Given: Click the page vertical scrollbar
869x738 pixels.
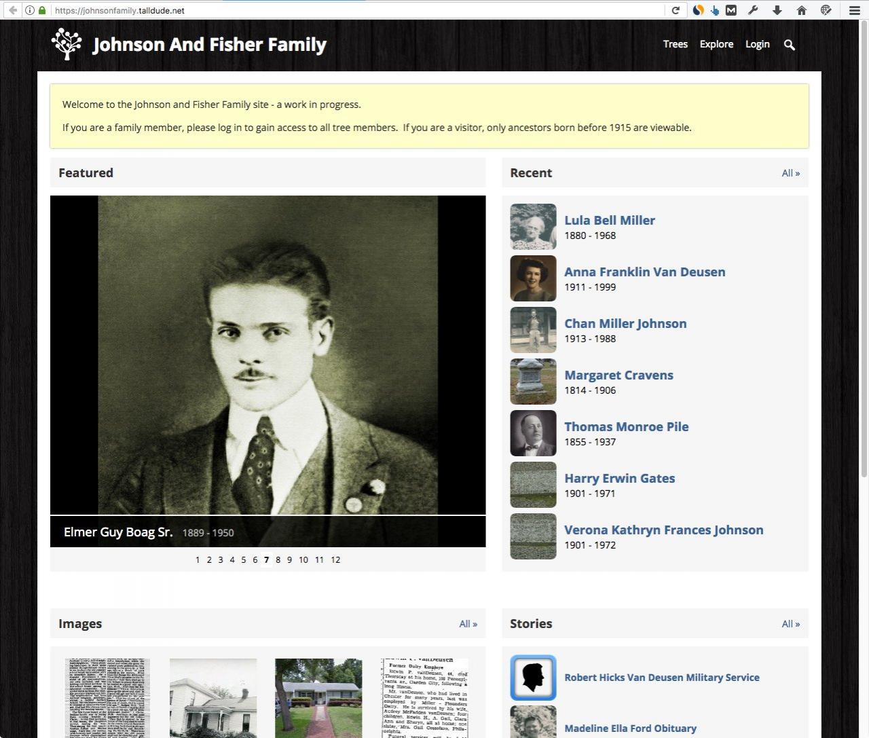Looking at the screenshot, I should (x=864, y=272).
